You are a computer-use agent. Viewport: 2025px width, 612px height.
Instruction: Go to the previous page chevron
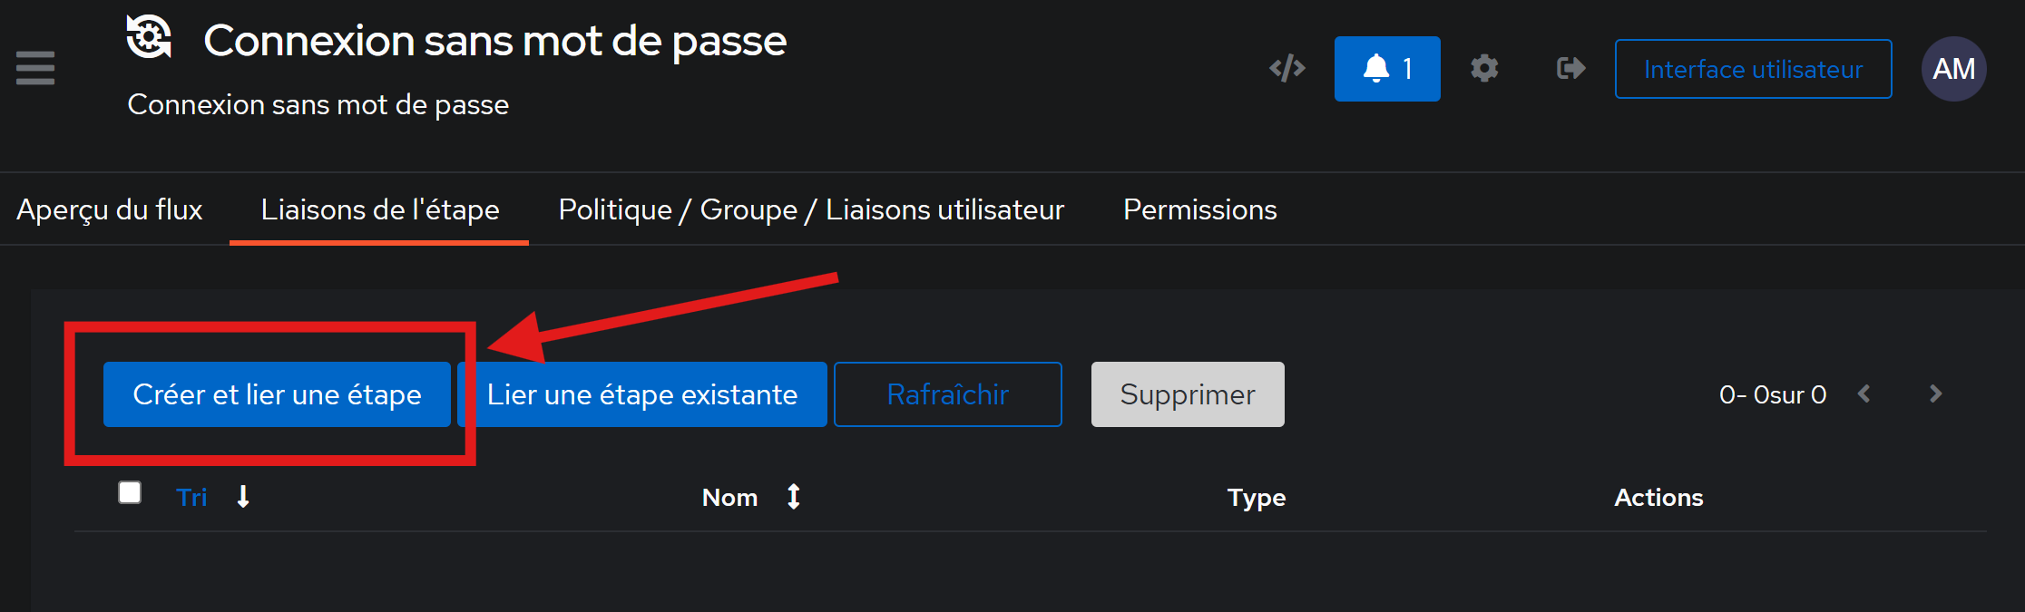click(x=1864, y=393)
